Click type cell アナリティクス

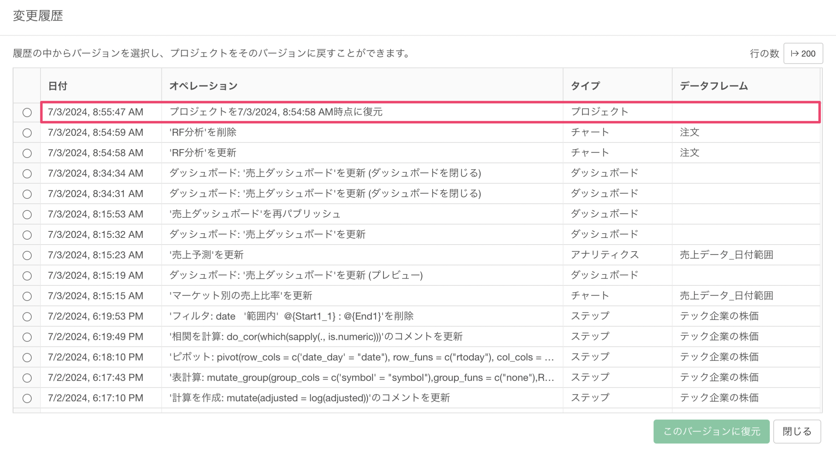point(605,255)
